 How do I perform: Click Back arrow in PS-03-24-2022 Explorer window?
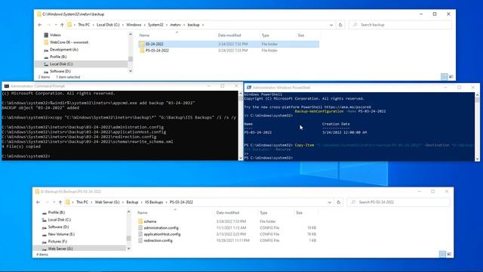point(38,202)
